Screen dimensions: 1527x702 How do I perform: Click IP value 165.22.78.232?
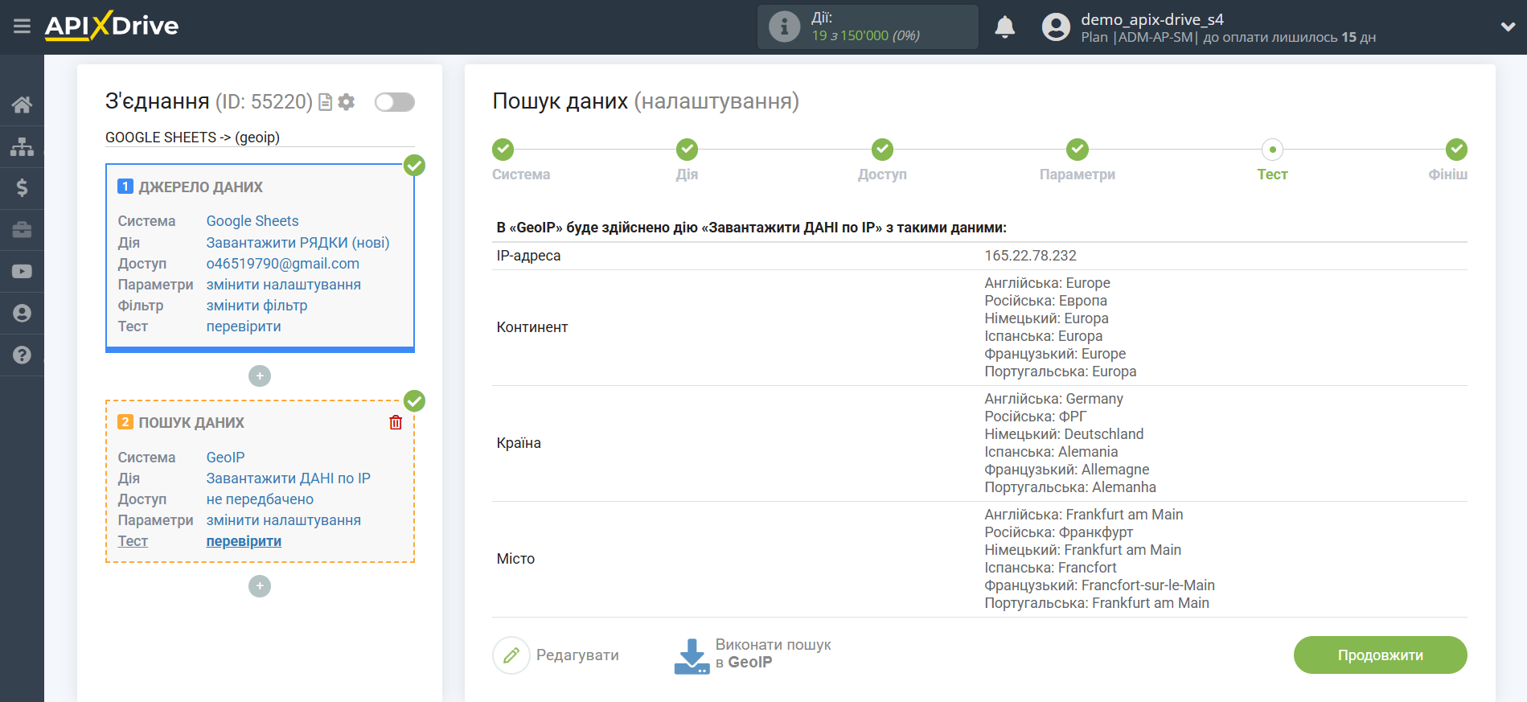[x=1030, y=256]
